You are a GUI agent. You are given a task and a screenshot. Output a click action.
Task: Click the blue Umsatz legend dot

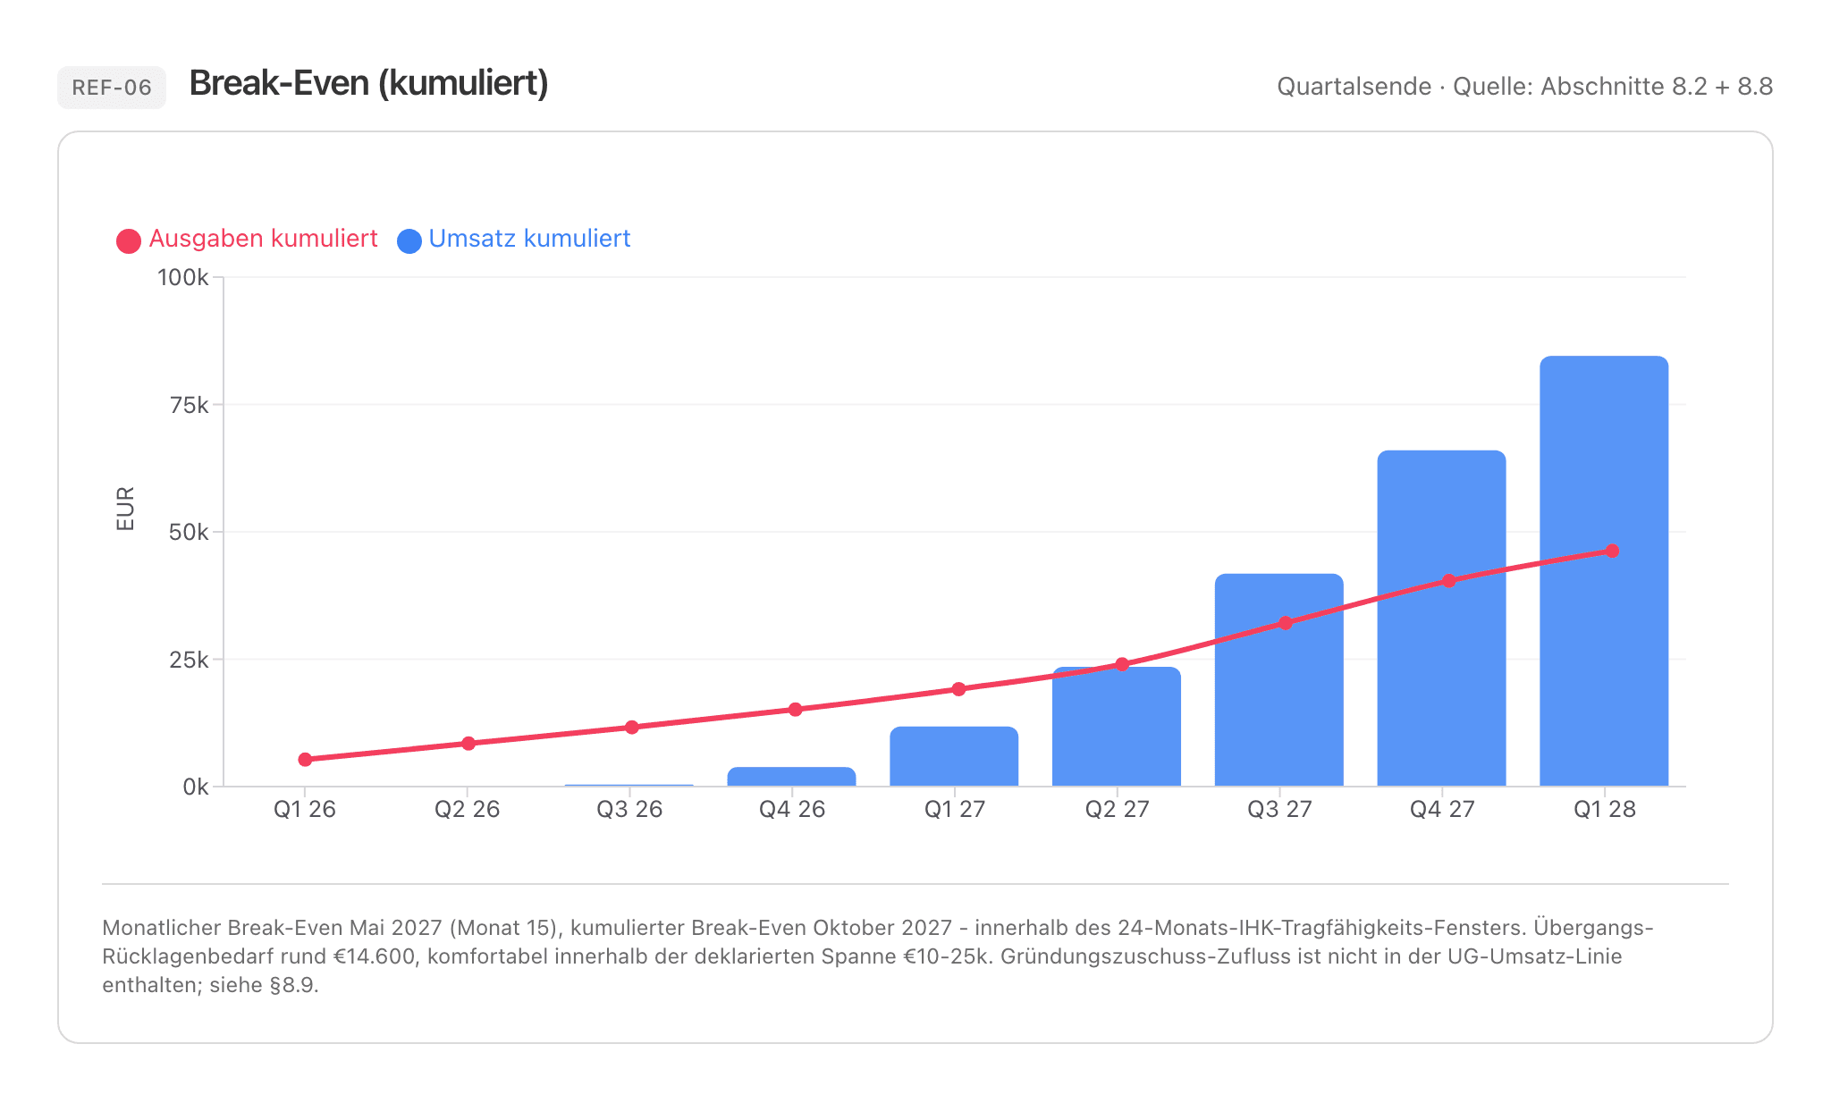point(409,241)
